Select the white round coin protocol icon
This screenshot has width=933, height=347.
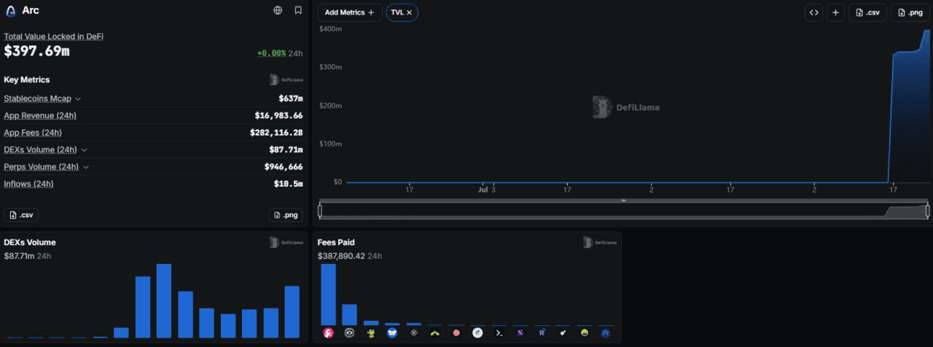coord(477,333)
